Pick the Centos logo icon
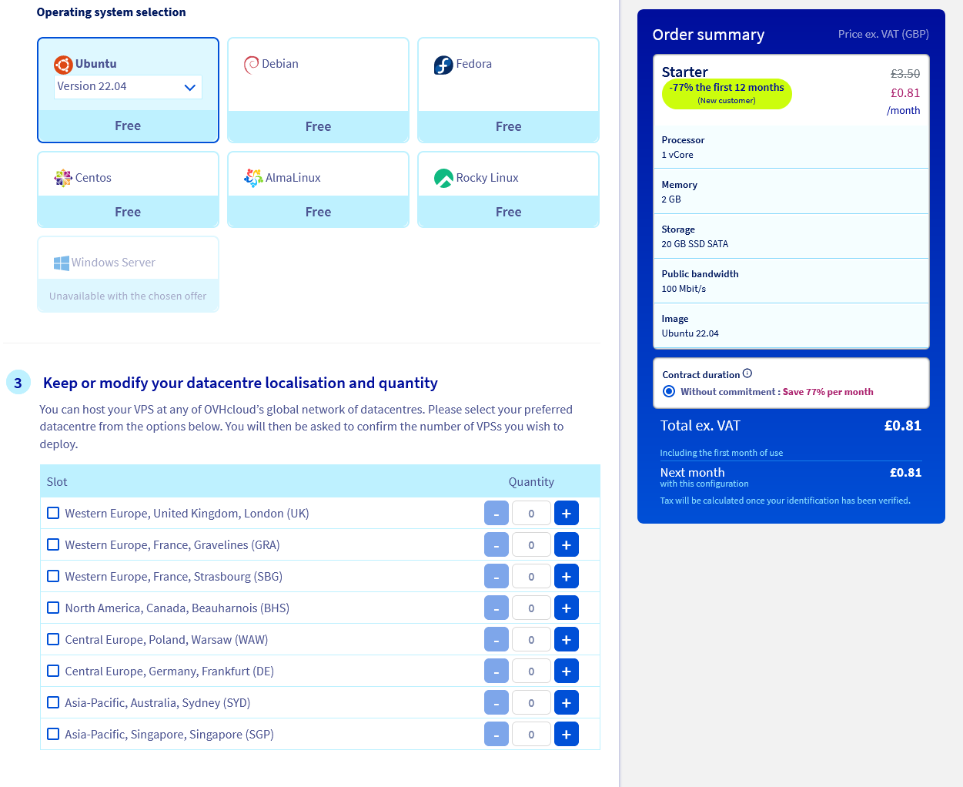 62,178
